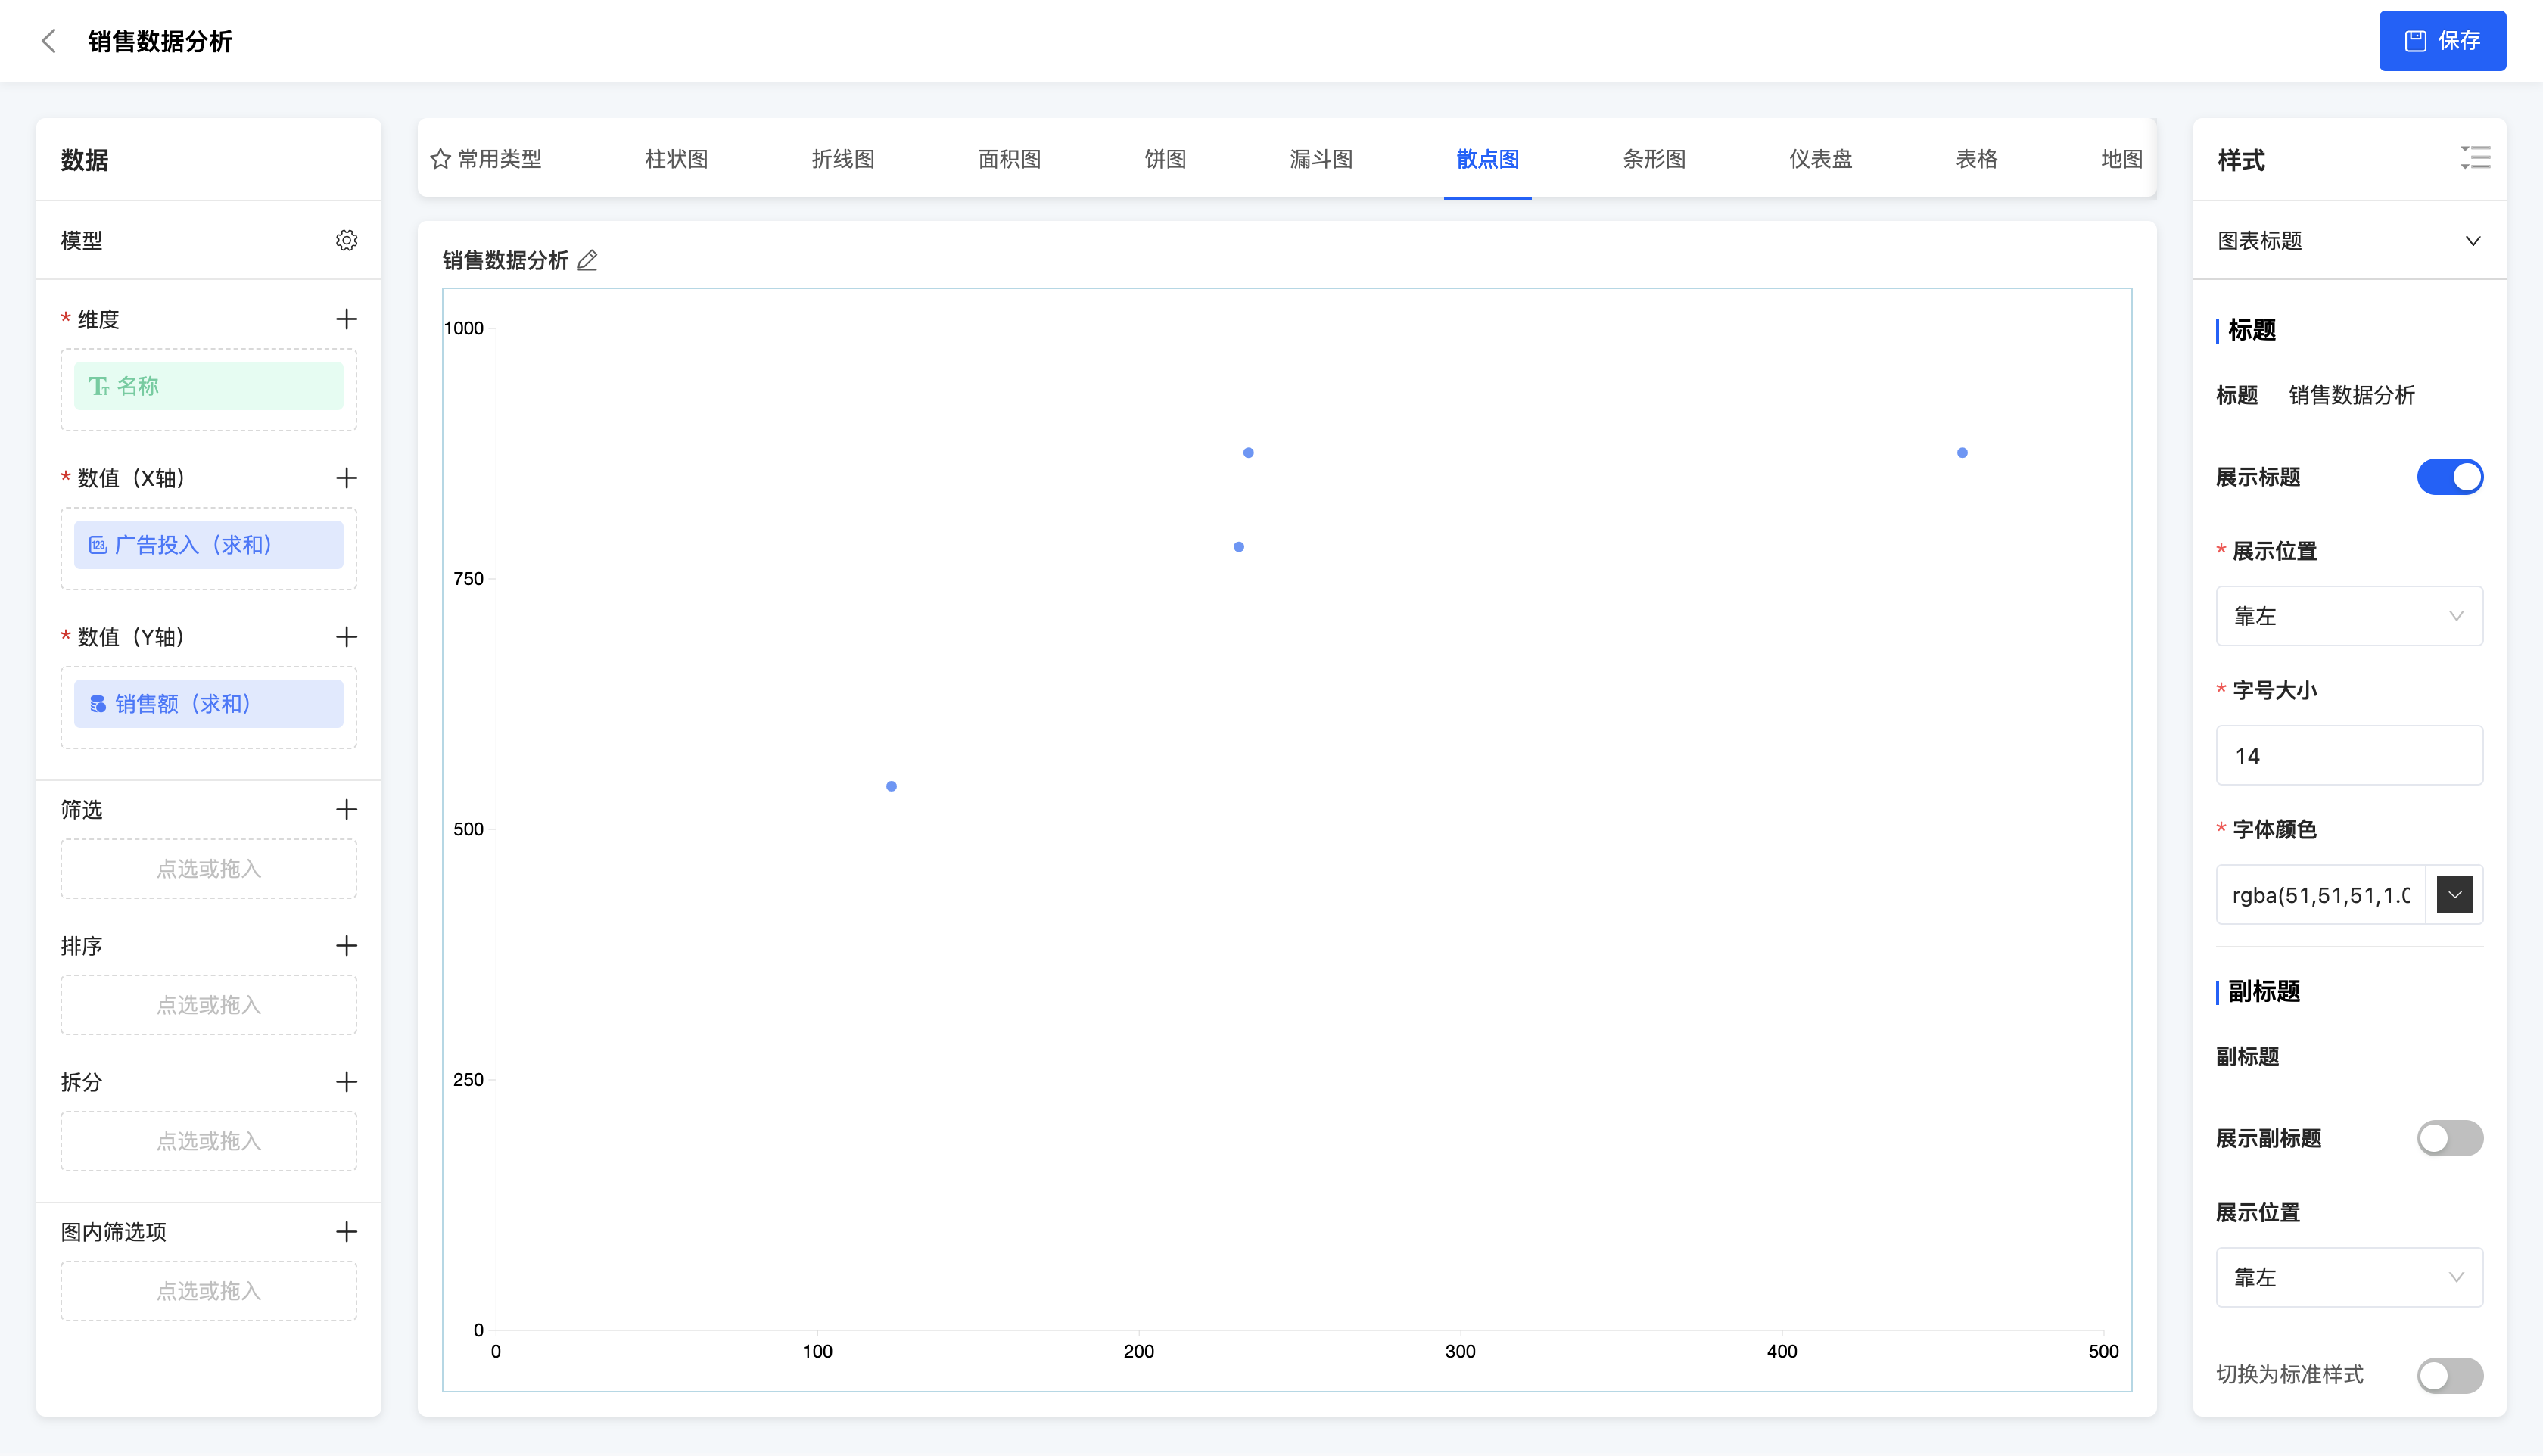Click the back arrow icon
The width and height of the screenshot is (2543, 1456).
tap(48, 41)
